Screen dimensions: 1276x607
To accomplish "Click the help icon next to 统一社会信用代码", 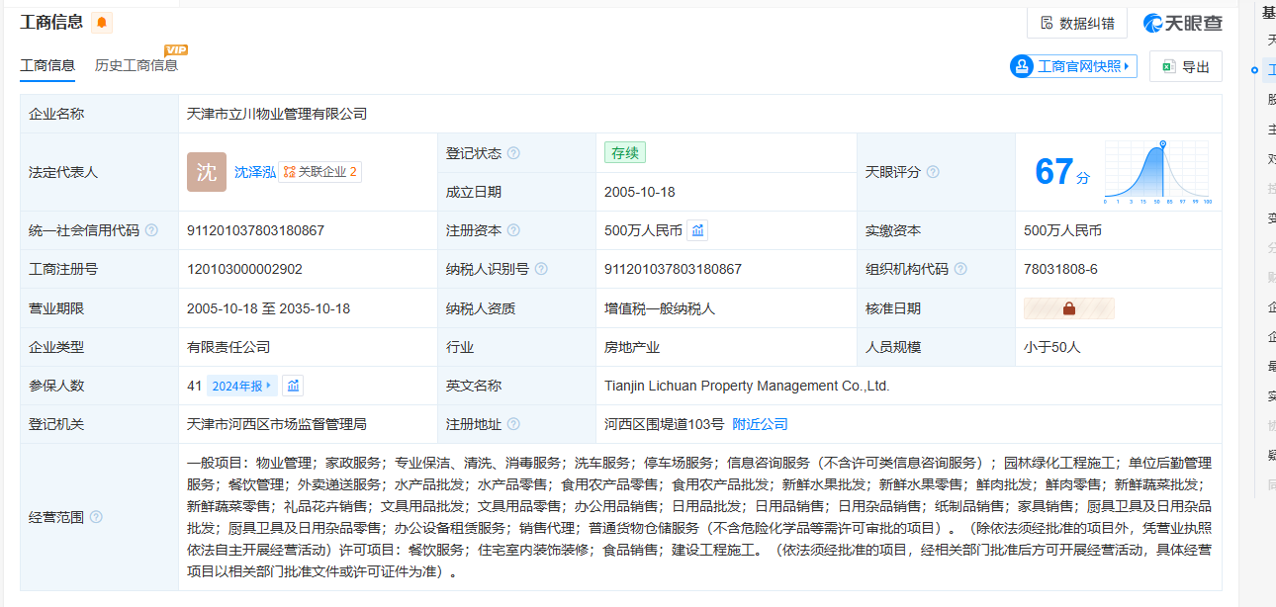I will (151, 230).
